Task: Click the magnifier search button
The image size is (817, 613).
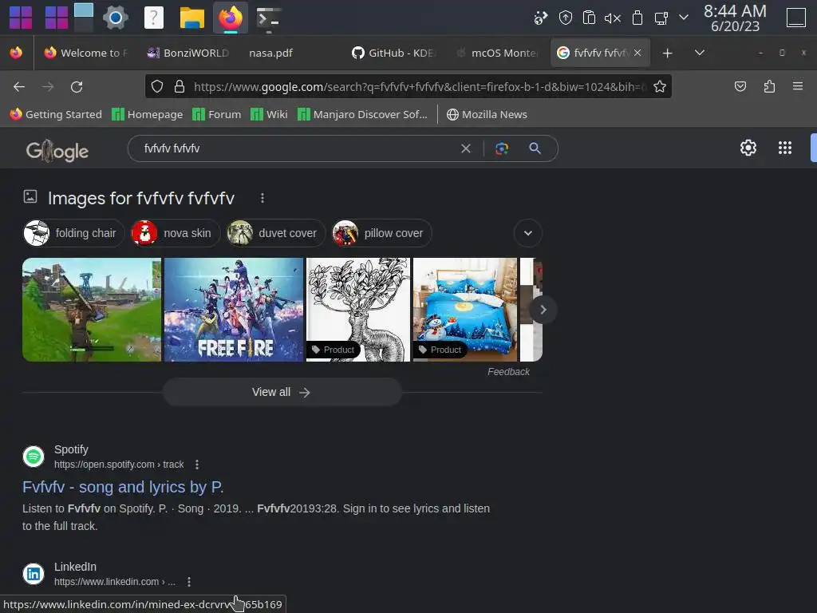Action: tap(535, 148)
